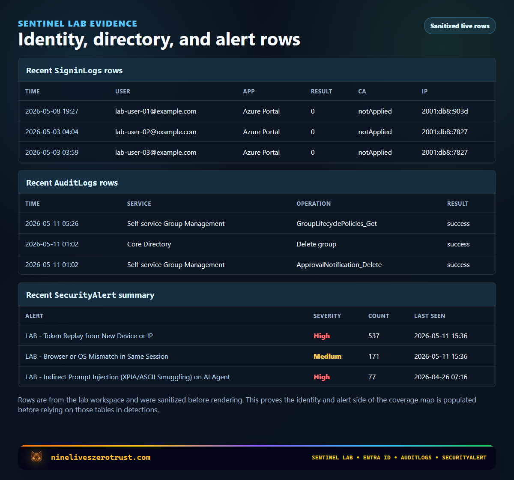Click the Identity, directory, and alert rows title
Image resolution: width=514 pixels, height=480 pixels.
(x=159, y=39)
